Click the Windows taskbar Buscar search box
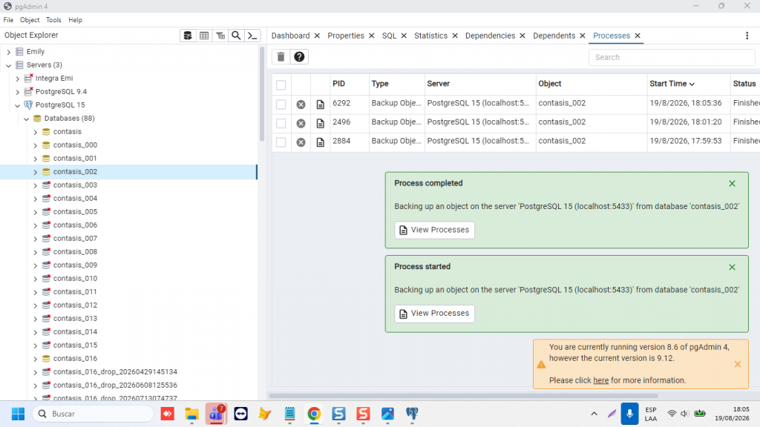Image resolution: width=760 pixels, height=427 pixels. click(x=93, y=414)
